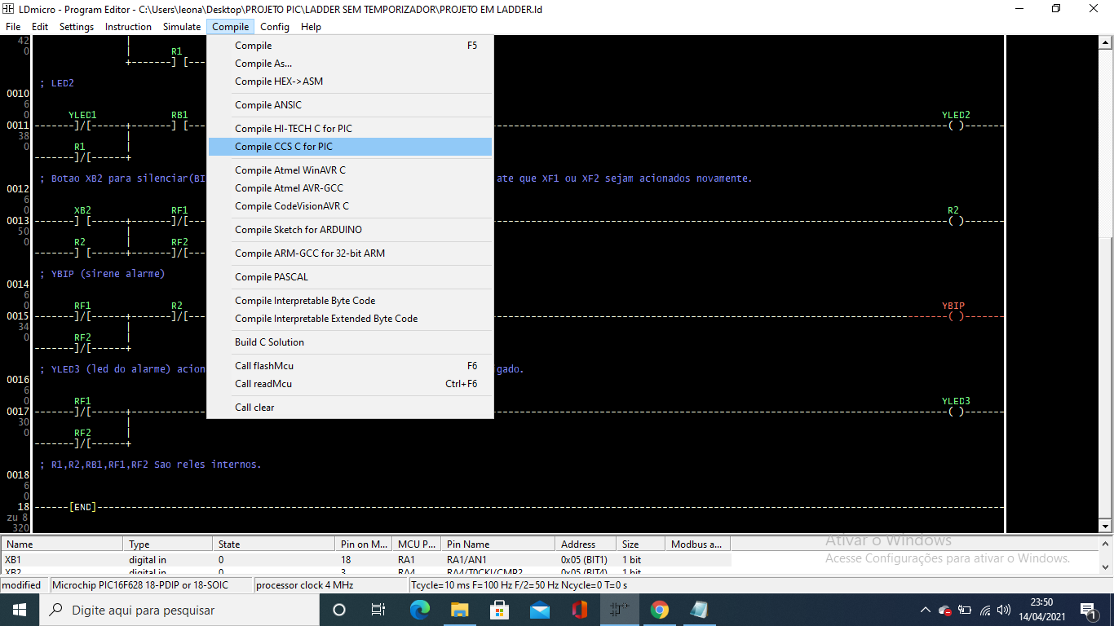Select the XB1 row in I/O list
This screenshot has height=626, width=1114.
[x=365, y=560]
